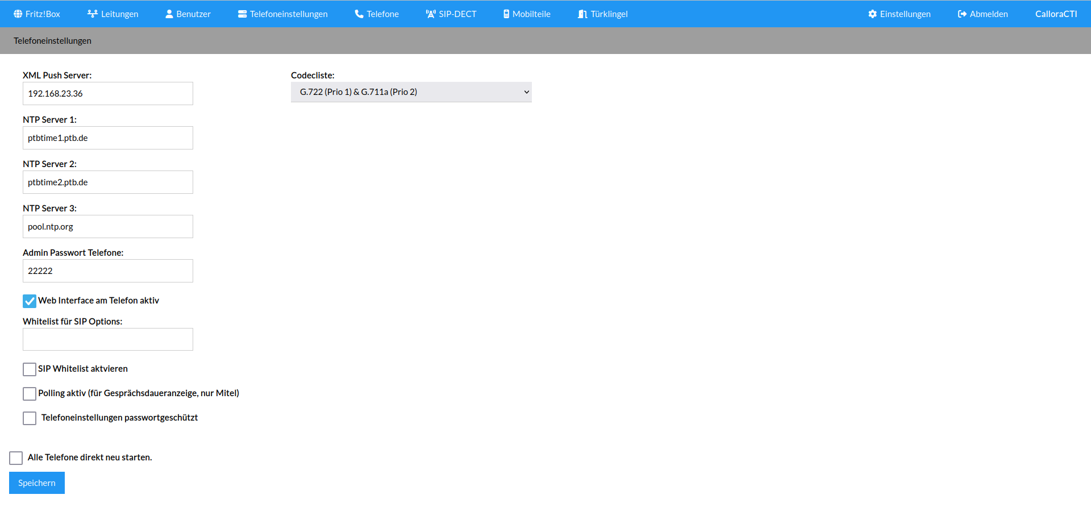Viewport: 1091px width, 532px height.
Task: Open the Türklingel menu label
Action: coord(609,14)
